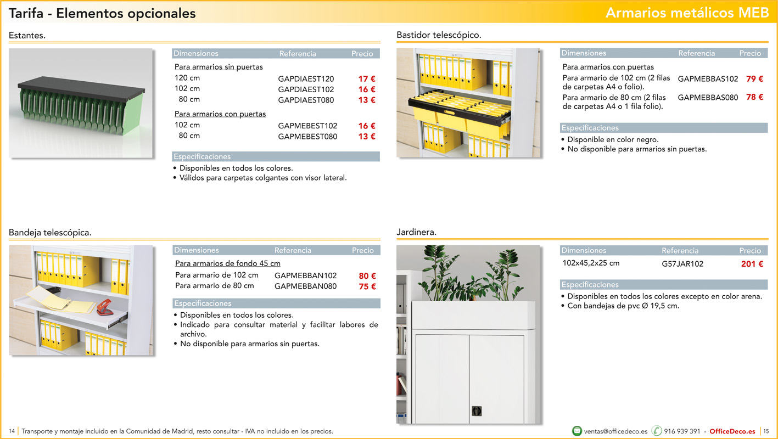Viewport: 778px width, 439px height.
Task: Click the phone number 916 939 391
Action: point(682,431)
